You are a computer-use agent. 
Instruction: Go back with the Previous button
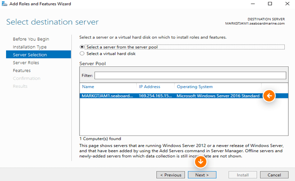click(x=171, y=175)
